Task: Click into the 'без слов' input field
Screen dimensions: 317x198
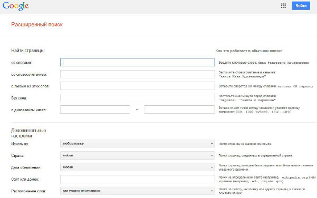Action: 137,98
